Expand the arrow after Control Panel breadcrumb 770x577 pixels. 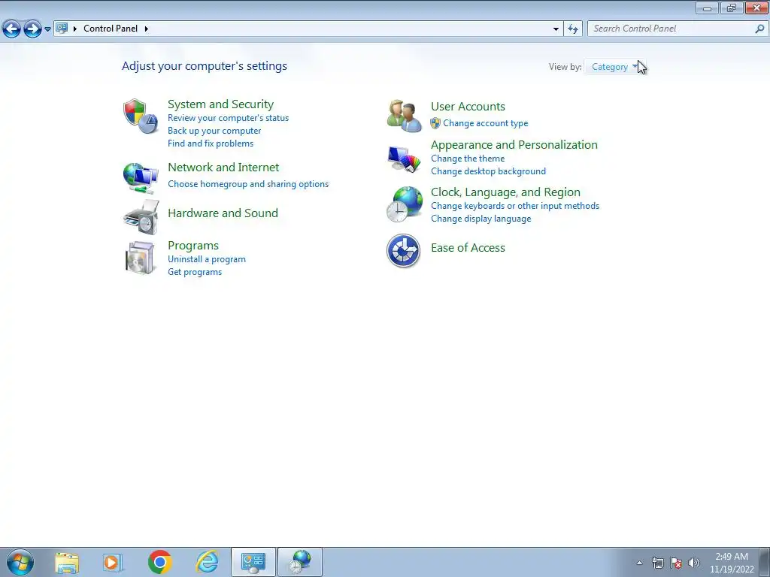(x=147, y=29)
